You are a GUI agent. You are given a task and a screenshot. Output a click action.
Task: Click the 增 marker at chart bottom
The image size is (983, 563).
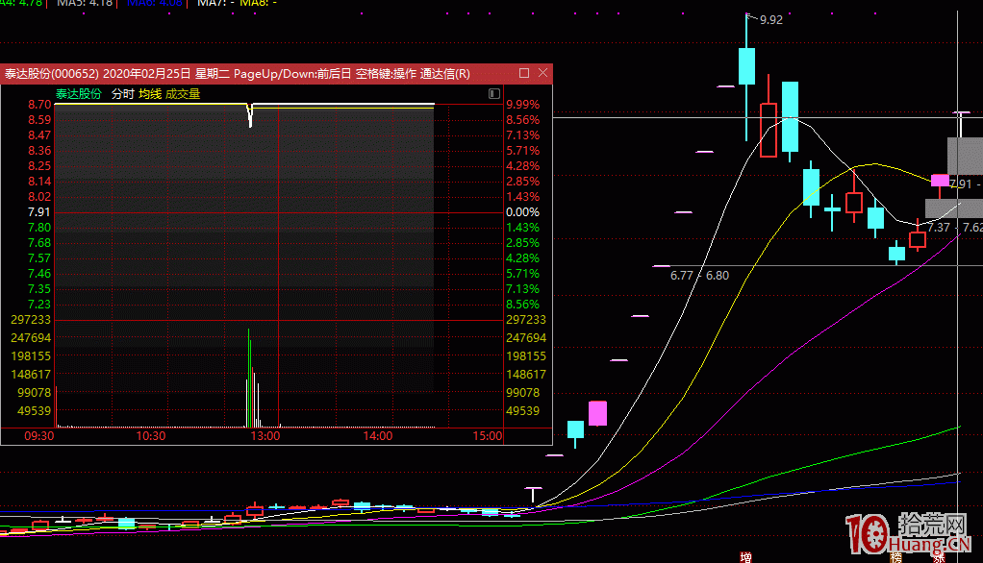click(x=745, y=556)
